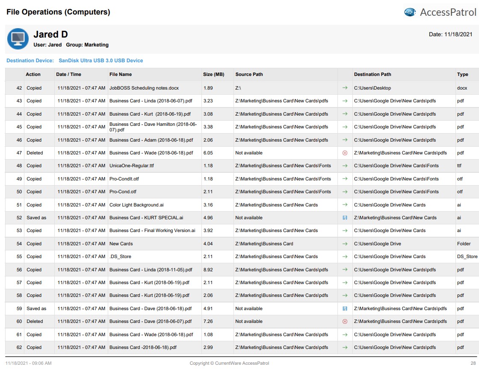Click the Action column header
479x372 pixels.
33,74
